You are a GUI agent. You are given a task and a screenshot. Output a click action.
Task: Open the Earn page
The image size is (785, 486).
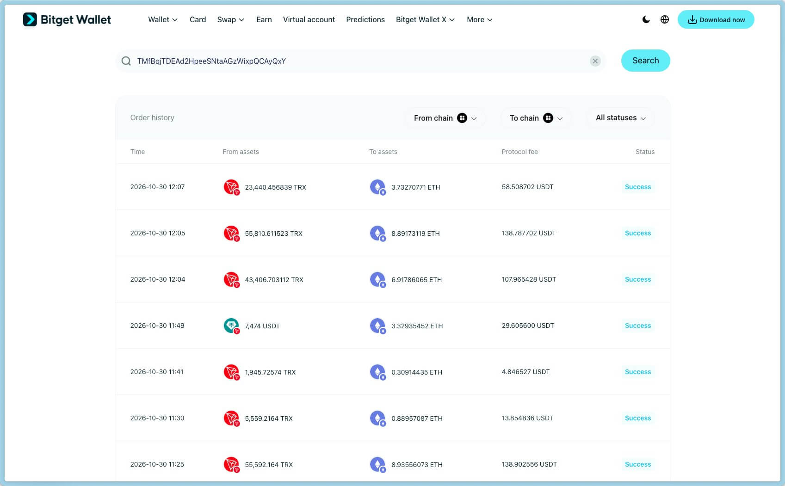(x=264, y=19)
